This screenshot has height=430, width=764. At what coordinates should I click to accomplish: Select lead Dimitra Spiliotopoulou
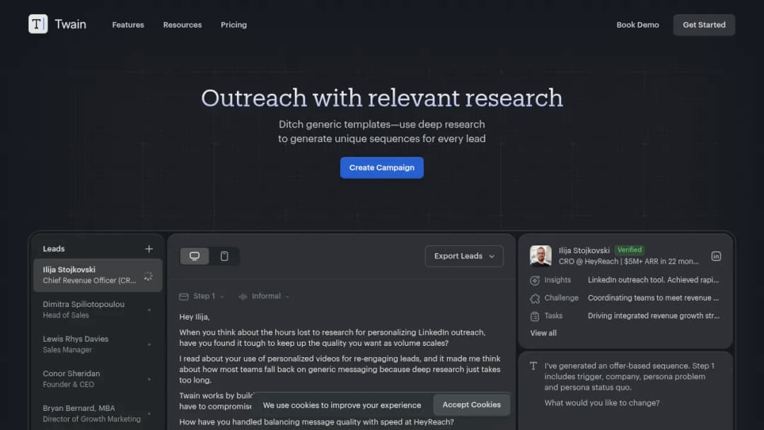(x=98, y=310)
